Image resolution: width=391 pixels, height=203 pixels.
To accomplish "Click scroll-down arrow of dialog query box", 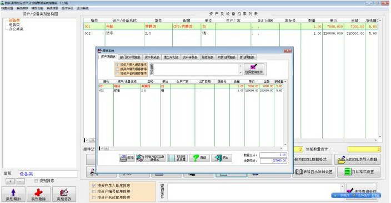I will (240, 72).
